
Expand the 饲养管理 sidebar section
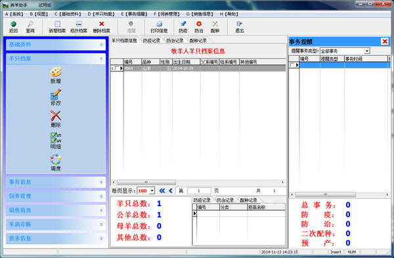(x=56, y=196)
